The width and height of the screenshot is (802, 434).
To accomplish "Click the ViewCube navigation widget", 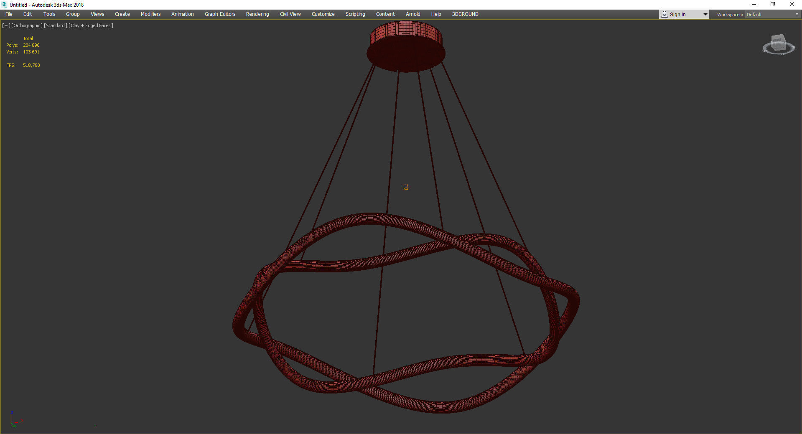I will pos(779,45).
